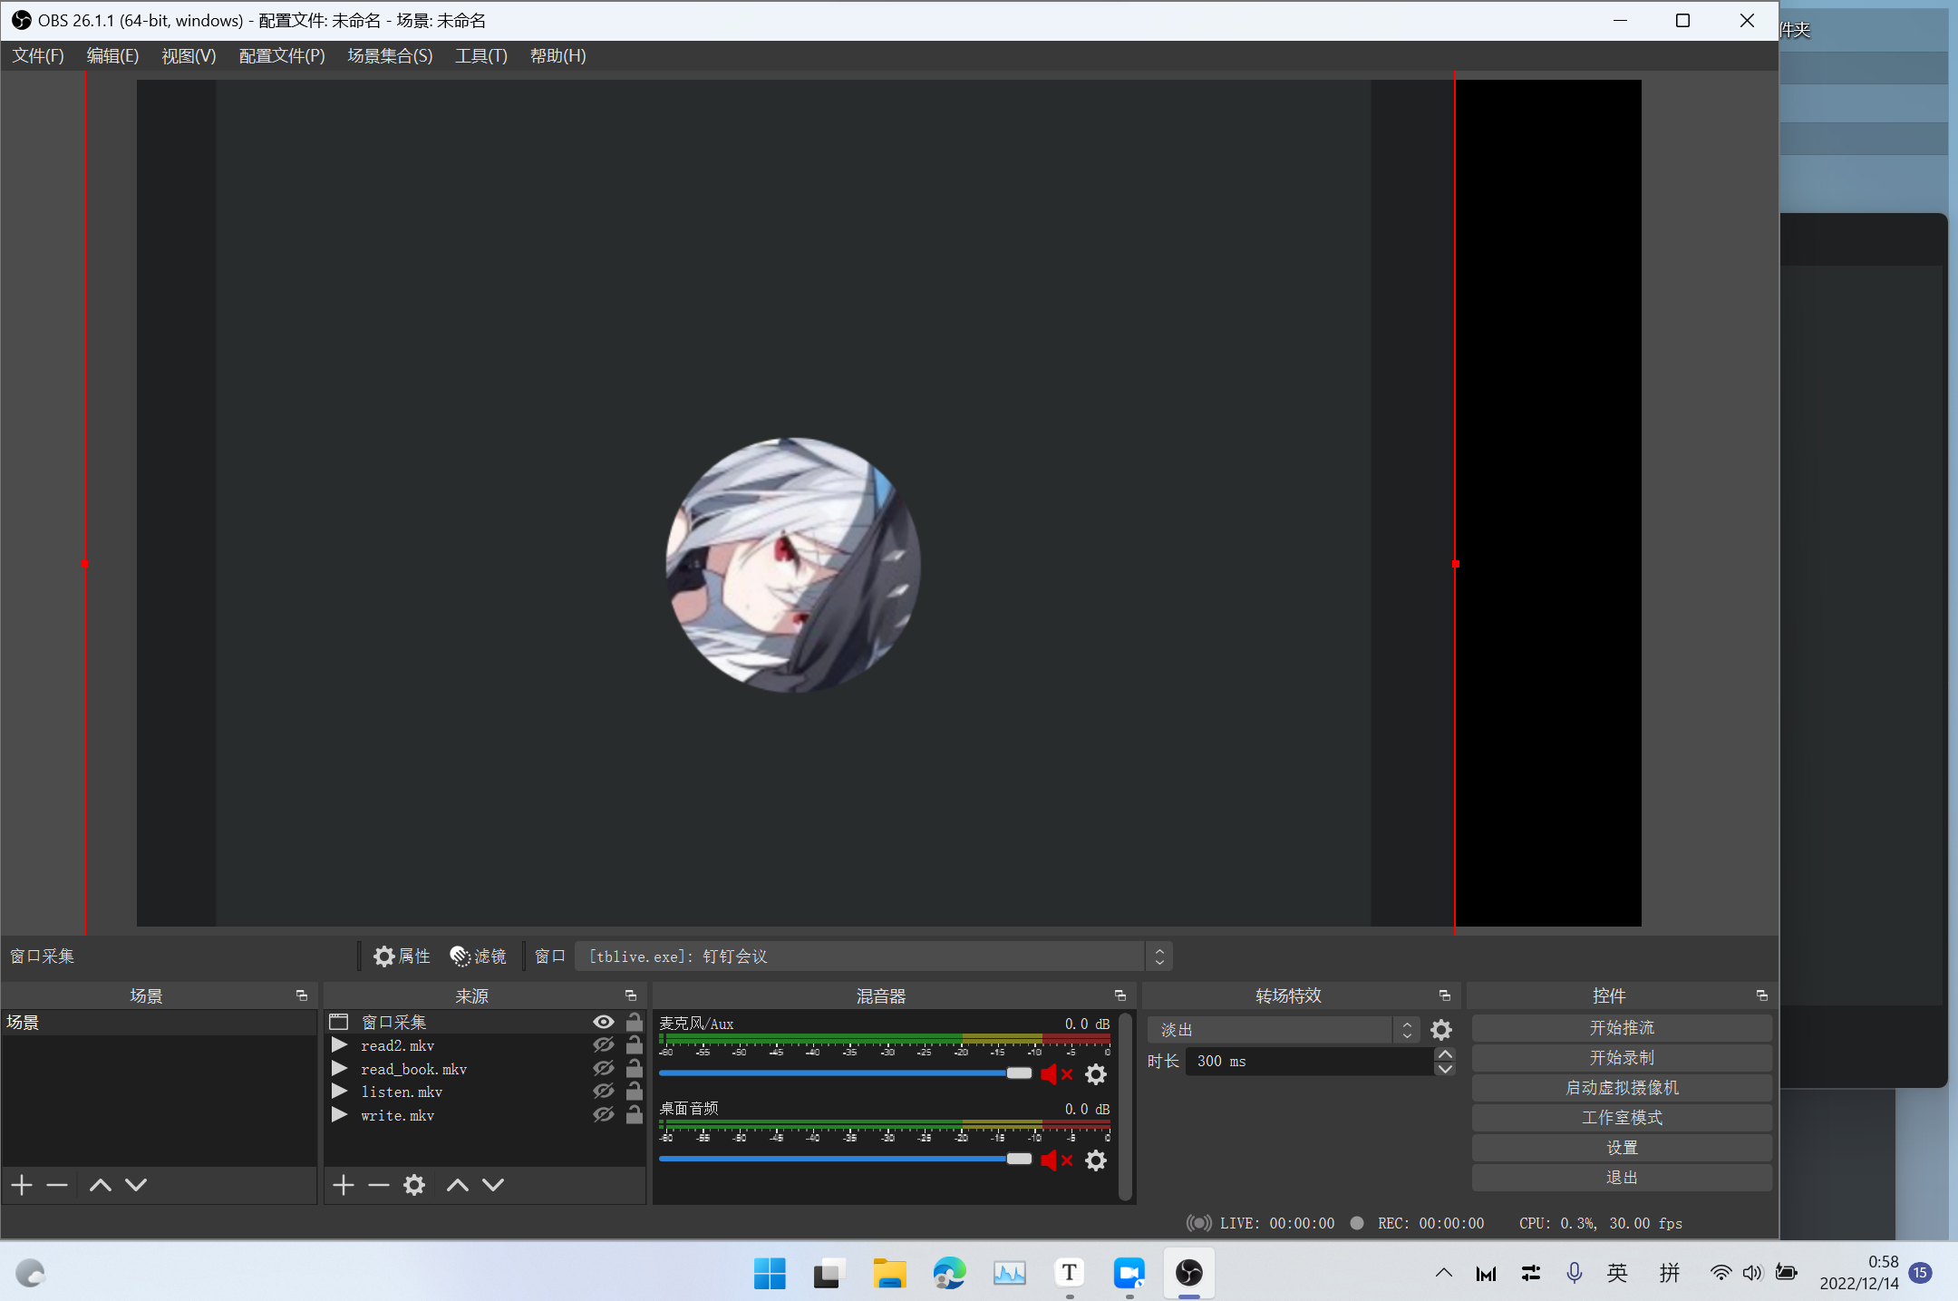Add a new source with plus icon

344,1185
